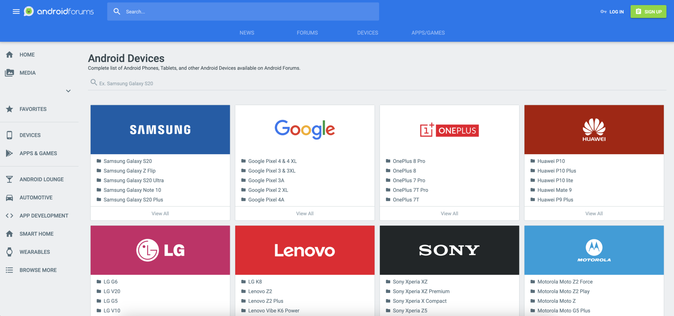674x316 pixels.
Task: Open Motorola Moto Z2 Force forum
Action: pos(565,282)
